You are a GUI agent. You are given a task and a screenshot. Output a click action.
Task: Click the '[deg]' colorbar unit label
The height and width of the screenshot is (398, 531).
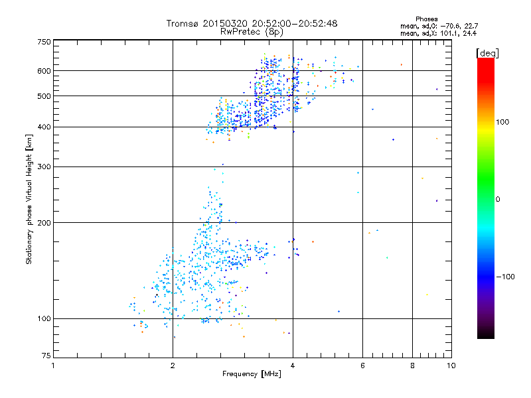click(487, 54)
